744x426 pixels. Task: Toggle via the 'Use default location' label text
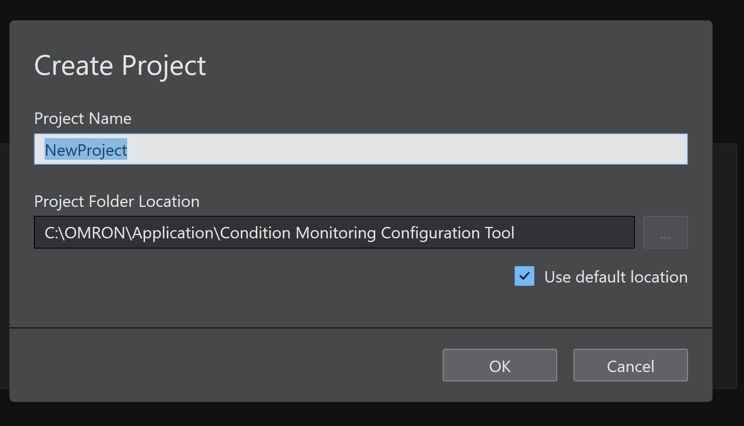[x=615, y=277]
